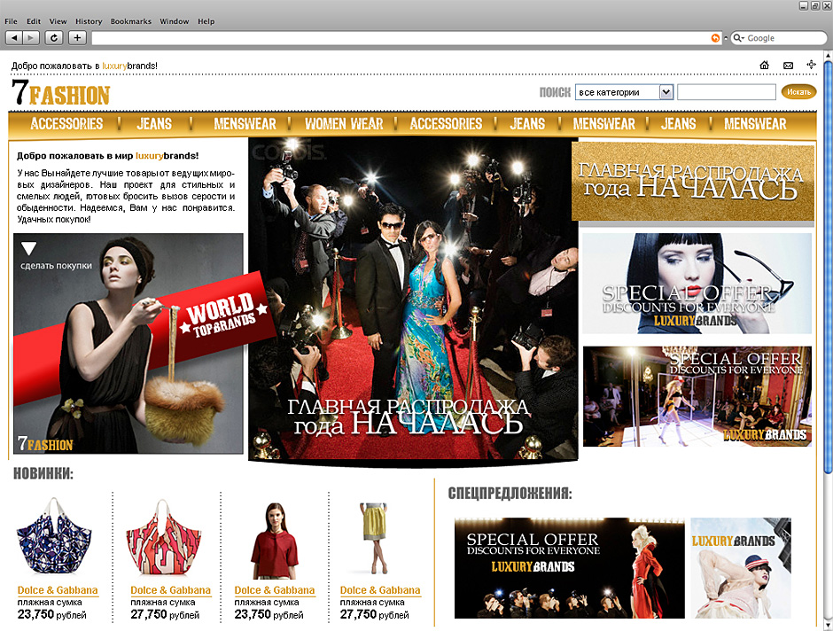Go back with the browser back arrow
Screen dimensions: 833x631
pyautogui.click(x=14, y=38)
